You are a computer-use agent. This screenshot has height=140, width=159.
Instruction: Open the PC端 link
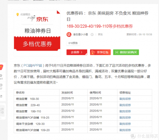pyautogui.click(x=27, y=66)
